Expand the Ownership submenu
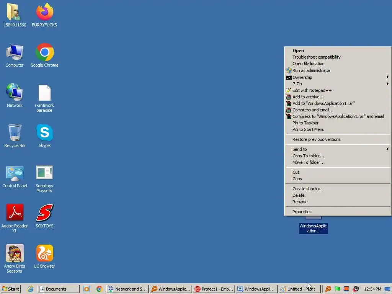 (x=338, y=77)
